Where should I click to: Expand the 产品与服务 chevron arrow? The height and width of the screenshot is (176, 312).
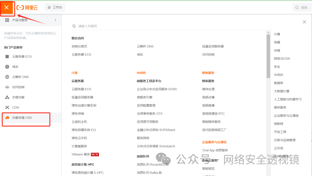pos(55,20)
